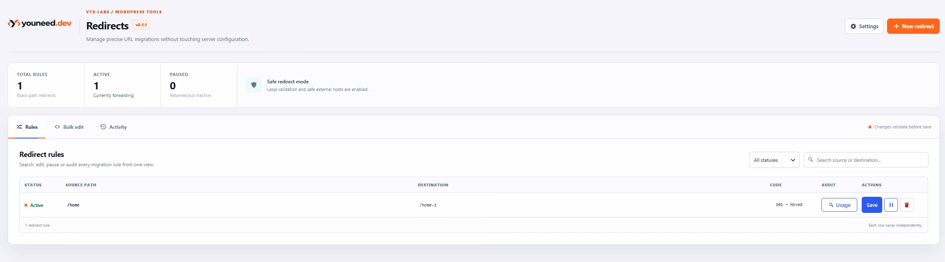945x262 pixels.
Task: Focus the Search source or destination field
Action: click(866, 160)
